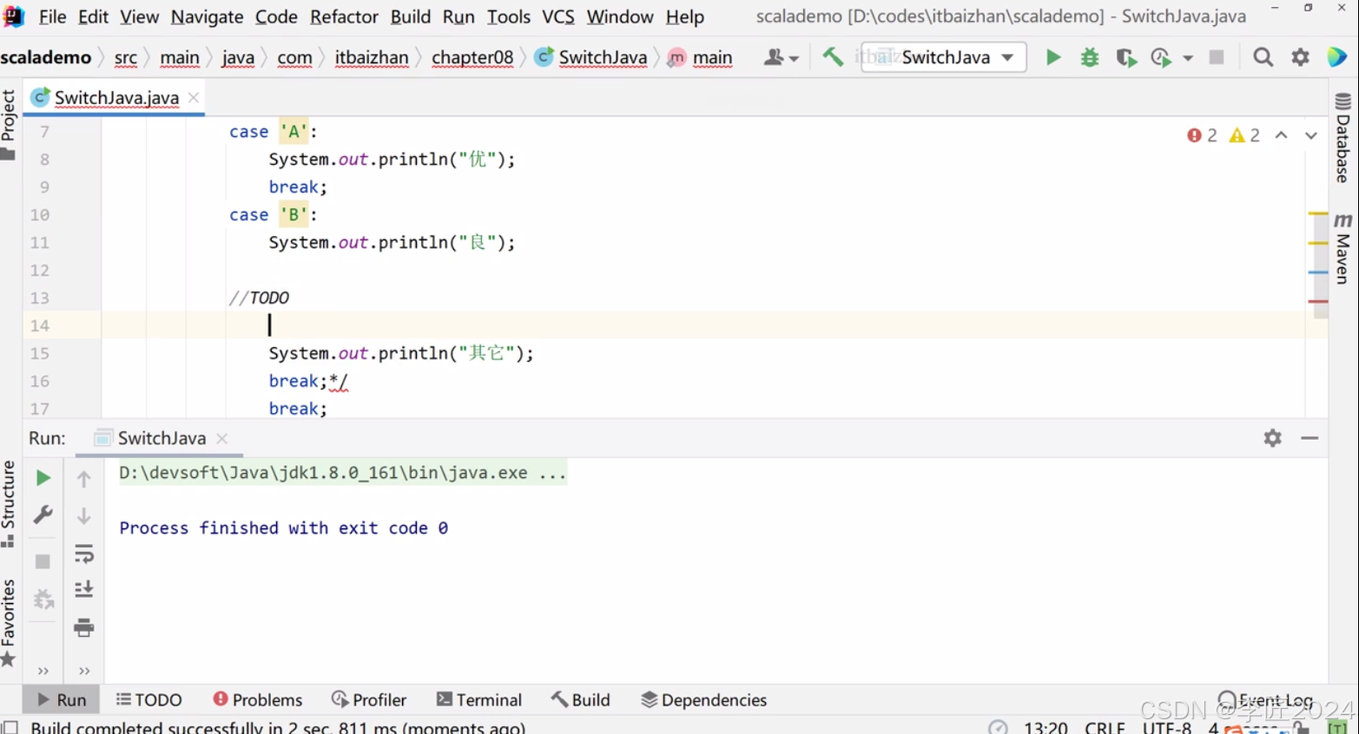1359x734 pixels.
Task: Open the VCS menu
Action: pos(558,16)
